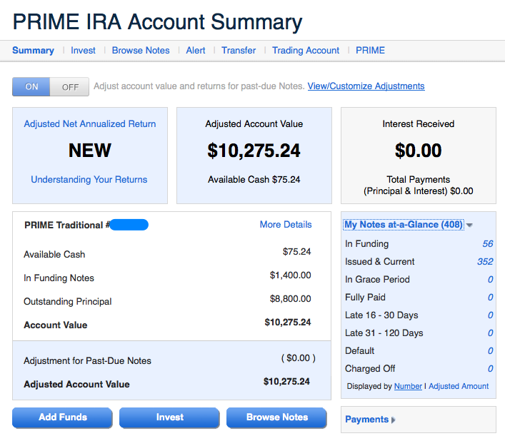Viewport: 505px width, 441px height.
Task: Open the In Funding count 56
Action: tap(488, 244)
